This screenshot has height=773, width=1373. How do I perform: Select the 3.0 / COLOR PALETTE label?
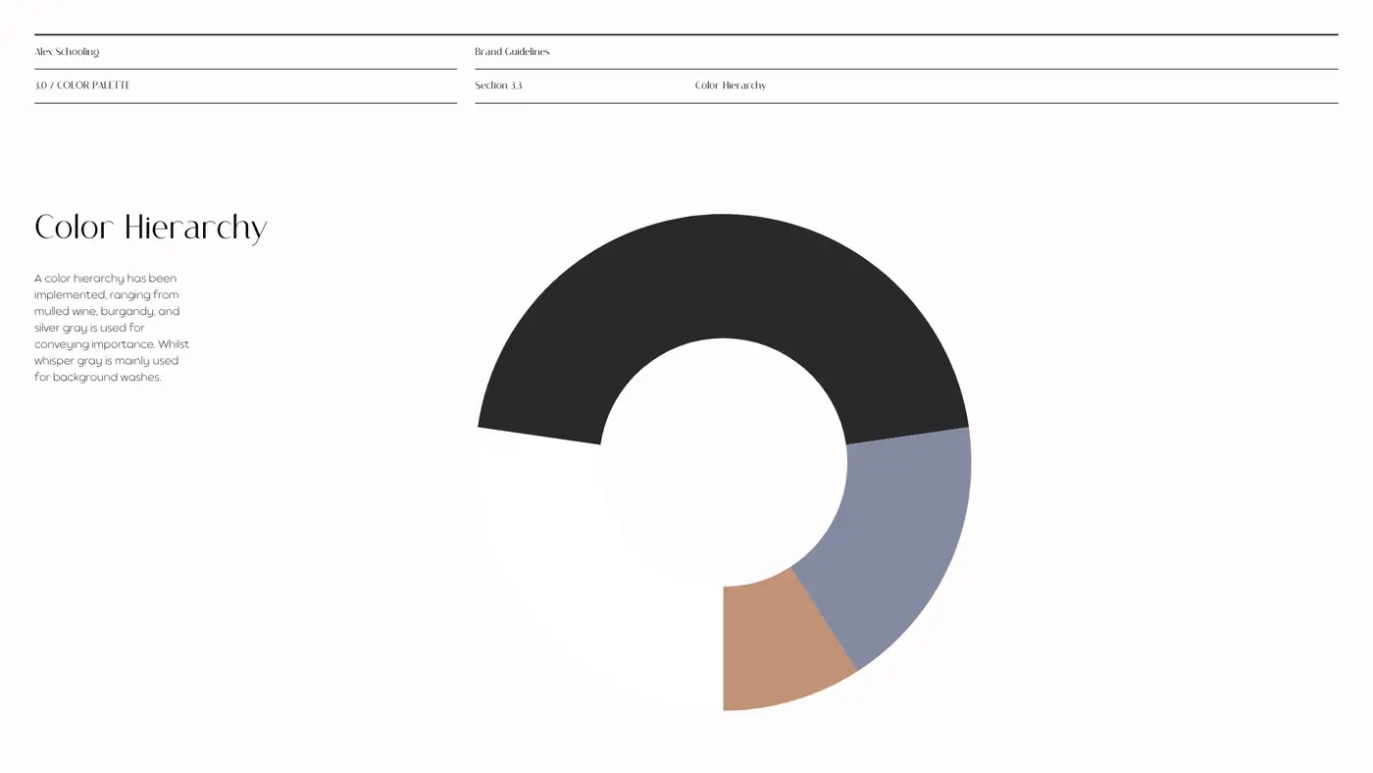(82, 85)
